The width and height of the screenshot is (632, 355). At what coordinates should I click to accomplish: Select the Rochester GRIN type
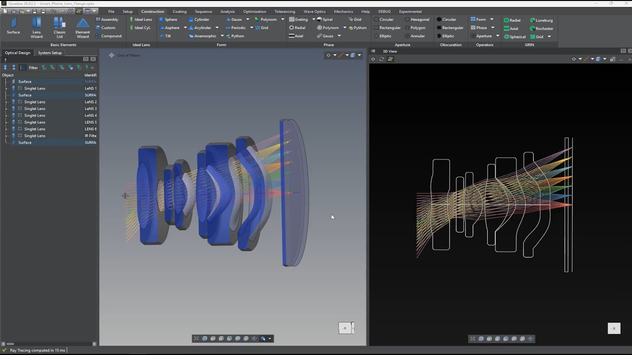(542, 29)
